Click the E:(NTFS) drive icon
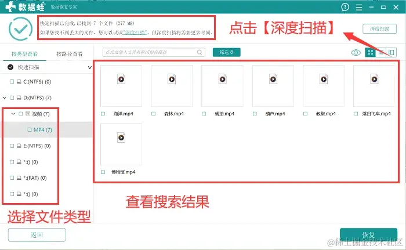 19,146
